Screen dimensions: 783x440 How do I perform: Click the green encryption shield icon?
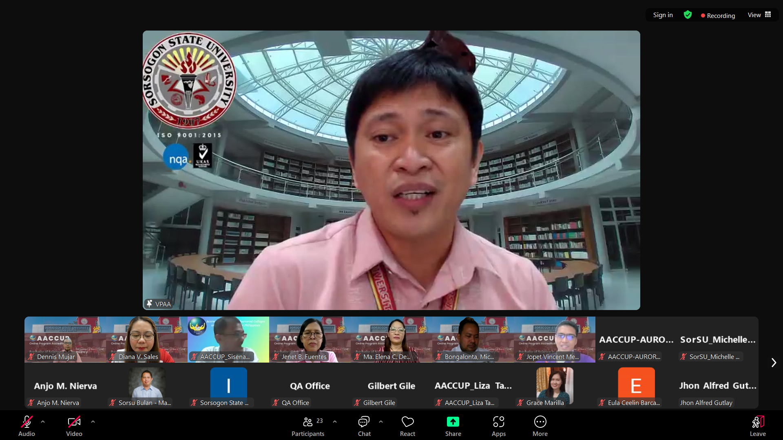(688, 15)
